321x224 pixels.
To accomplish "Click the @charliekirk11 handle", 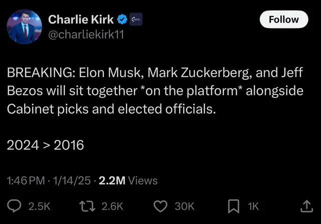I will coord(85,34).
